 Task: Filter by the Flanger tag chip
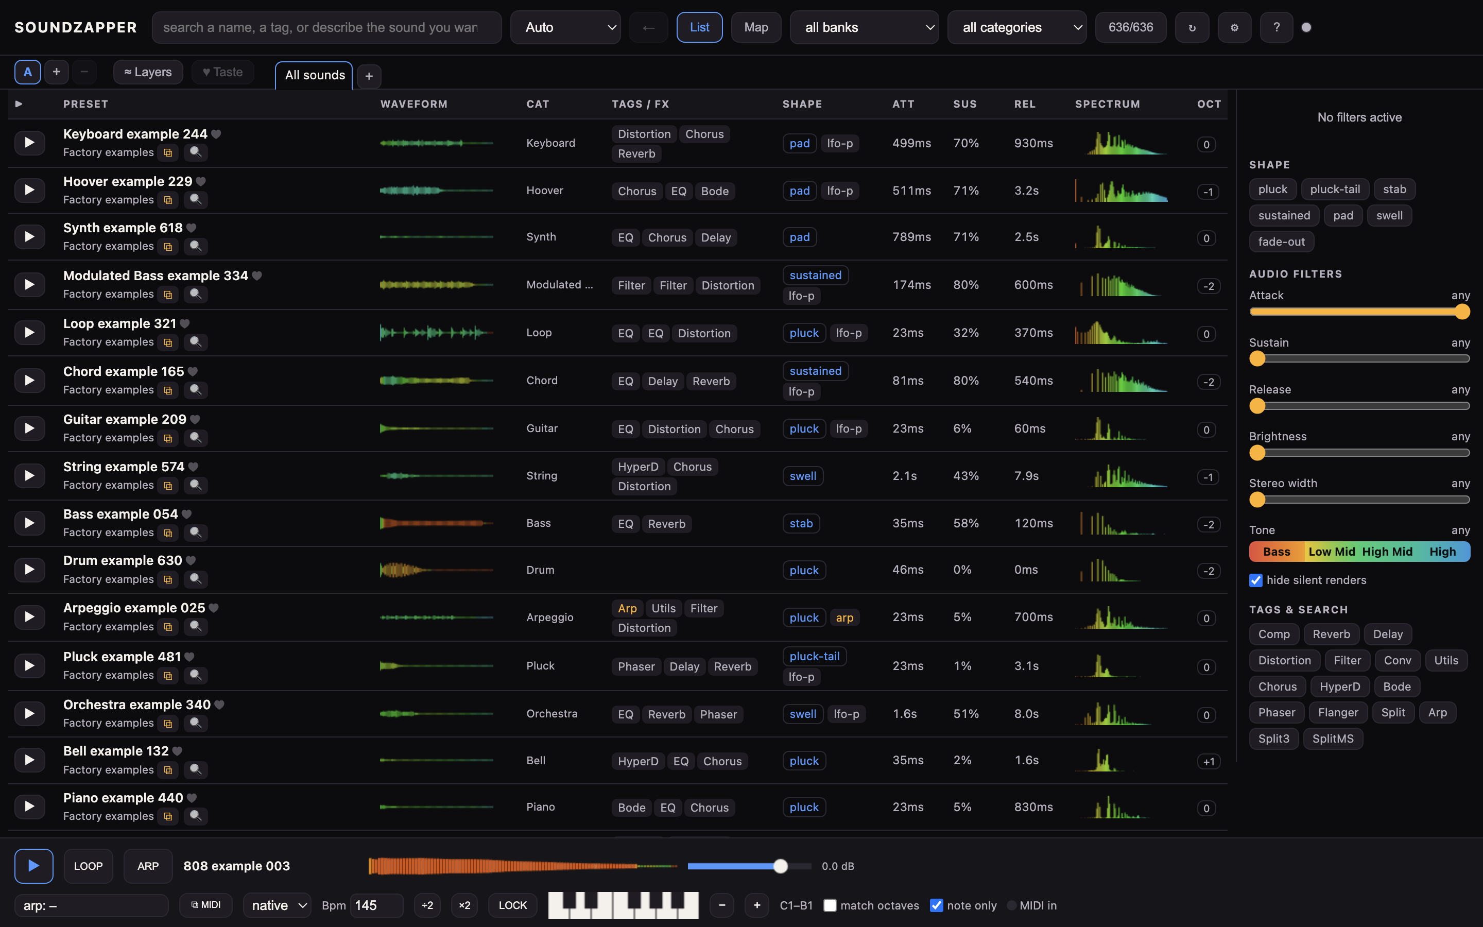point(1338,712)
